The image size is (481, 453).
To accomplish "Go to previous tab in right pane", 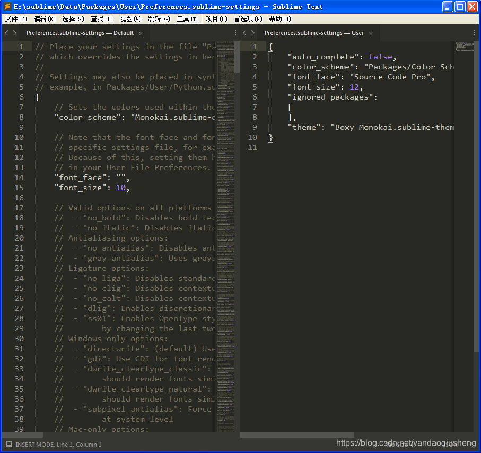I will [x=244, y=33].
